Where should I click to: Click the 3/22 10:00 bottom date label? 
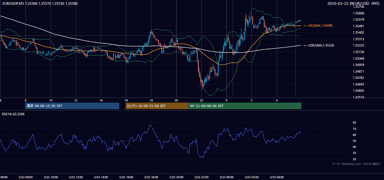tap(51, 177)
